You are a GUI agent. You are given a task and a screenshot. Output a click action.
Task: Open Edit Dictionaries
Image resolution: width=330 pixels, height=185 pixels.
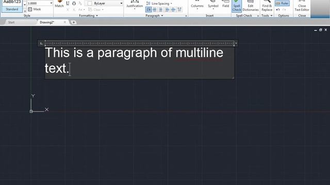coord(251,6)
